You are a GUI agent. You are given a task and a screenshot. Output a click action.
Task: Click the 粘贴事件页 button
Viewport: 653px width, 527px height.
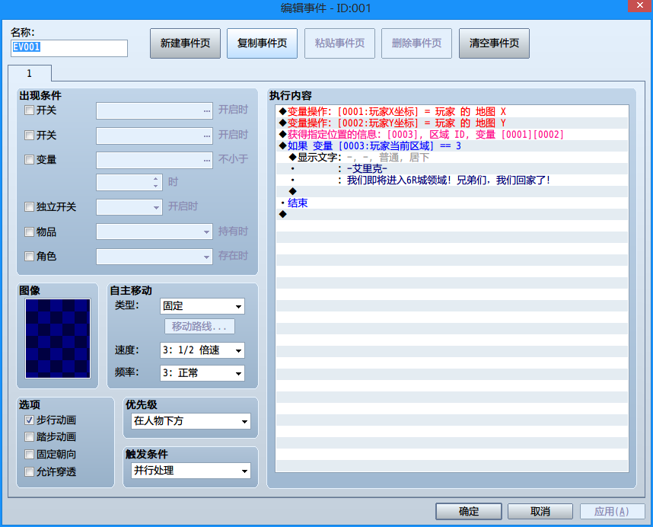click(340, 43)
